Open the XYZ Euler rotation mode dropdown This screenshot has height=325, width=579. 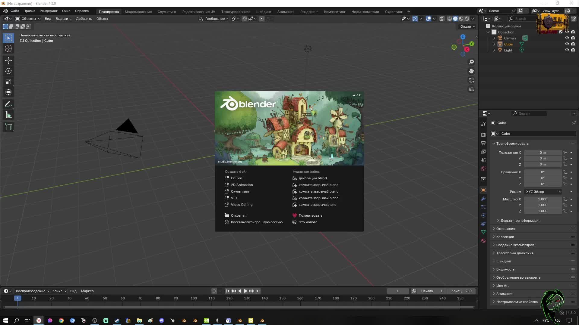coord(543,192)
